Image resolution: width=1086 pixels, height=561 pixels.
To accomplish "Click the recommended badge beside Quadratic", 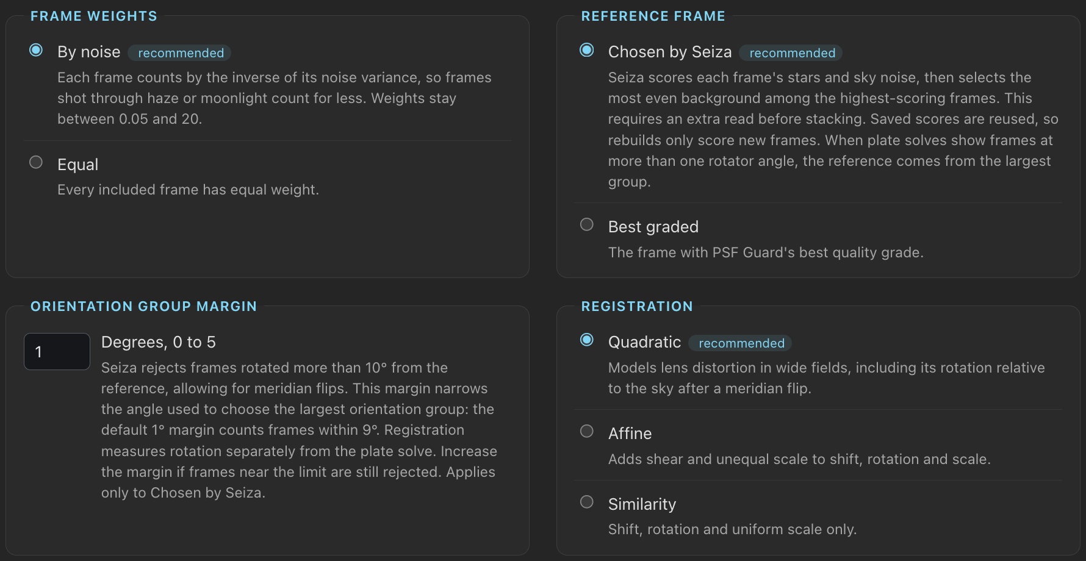I will coord(741,343).
